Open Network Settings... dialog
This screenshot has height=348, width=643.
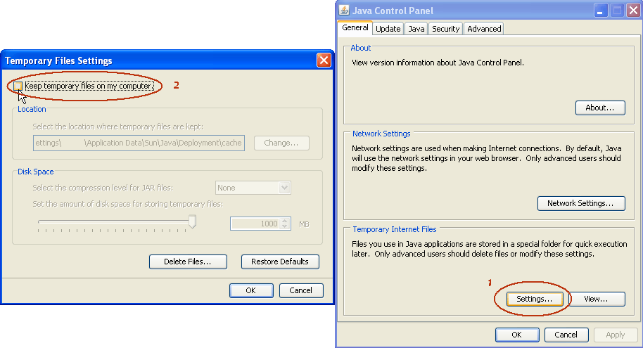[581, 204]
